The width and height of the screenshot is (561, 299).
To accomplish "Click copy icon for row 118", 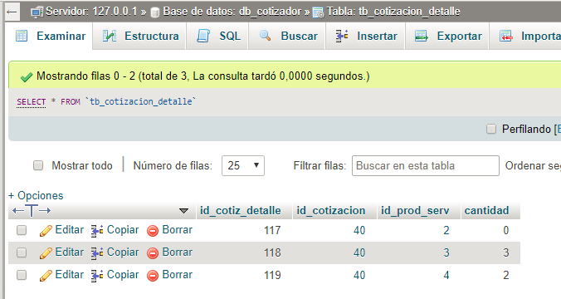I will tap(97, 253).
